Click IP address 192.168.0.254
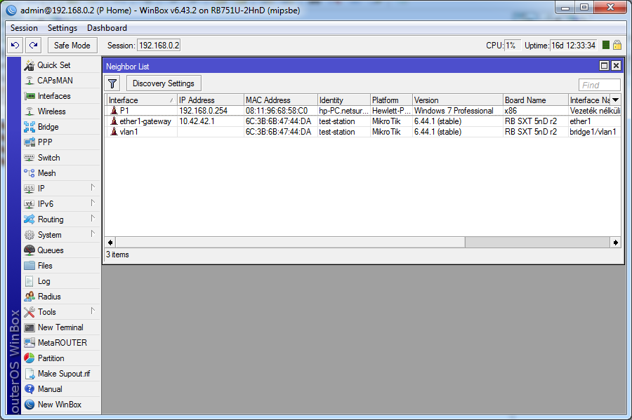632x420 pixels. pyautogui.click(x=203, y=111)
